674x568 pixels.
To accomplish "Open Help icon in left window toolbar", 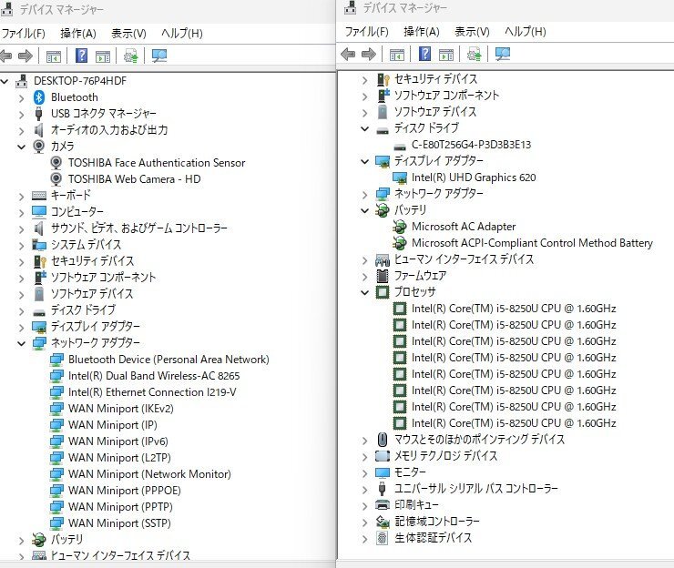I will pyautogui.click(x=81, y=56).
